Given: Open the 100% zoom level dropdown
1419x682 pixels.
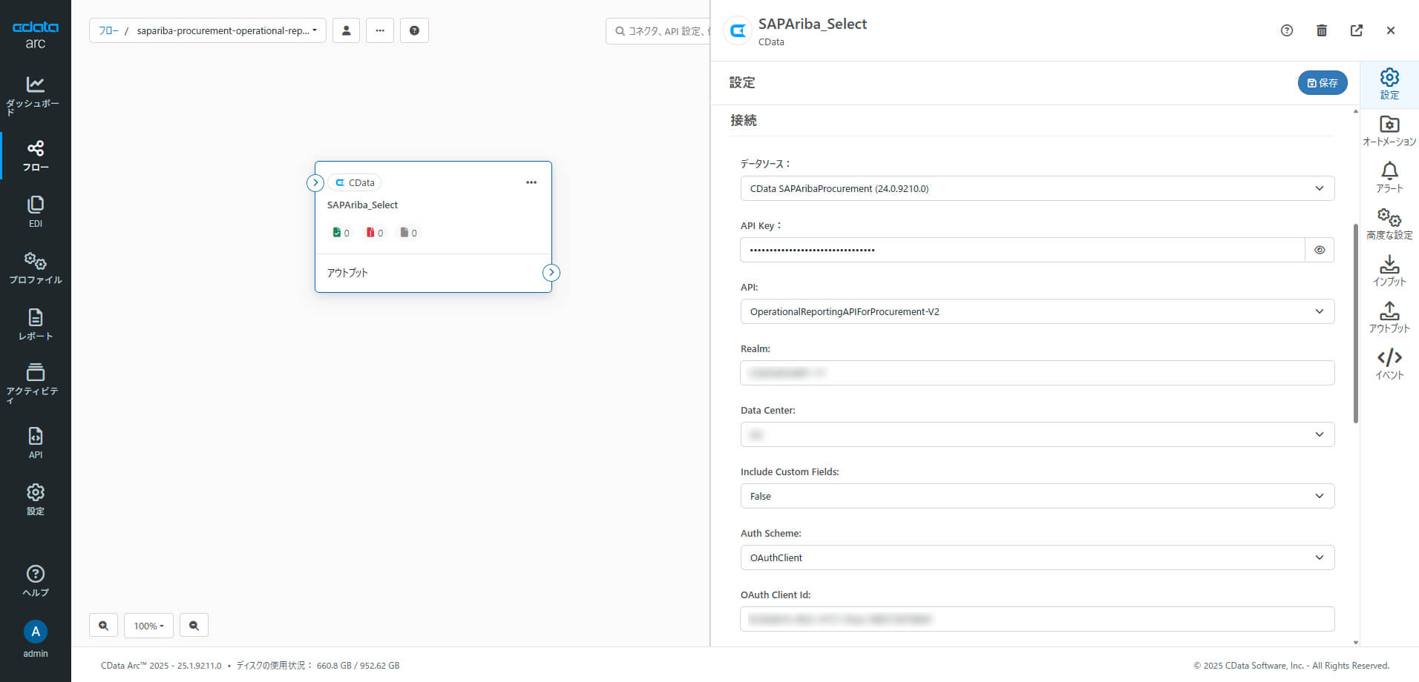Looking at the screenshot, I should coord(148,626).
